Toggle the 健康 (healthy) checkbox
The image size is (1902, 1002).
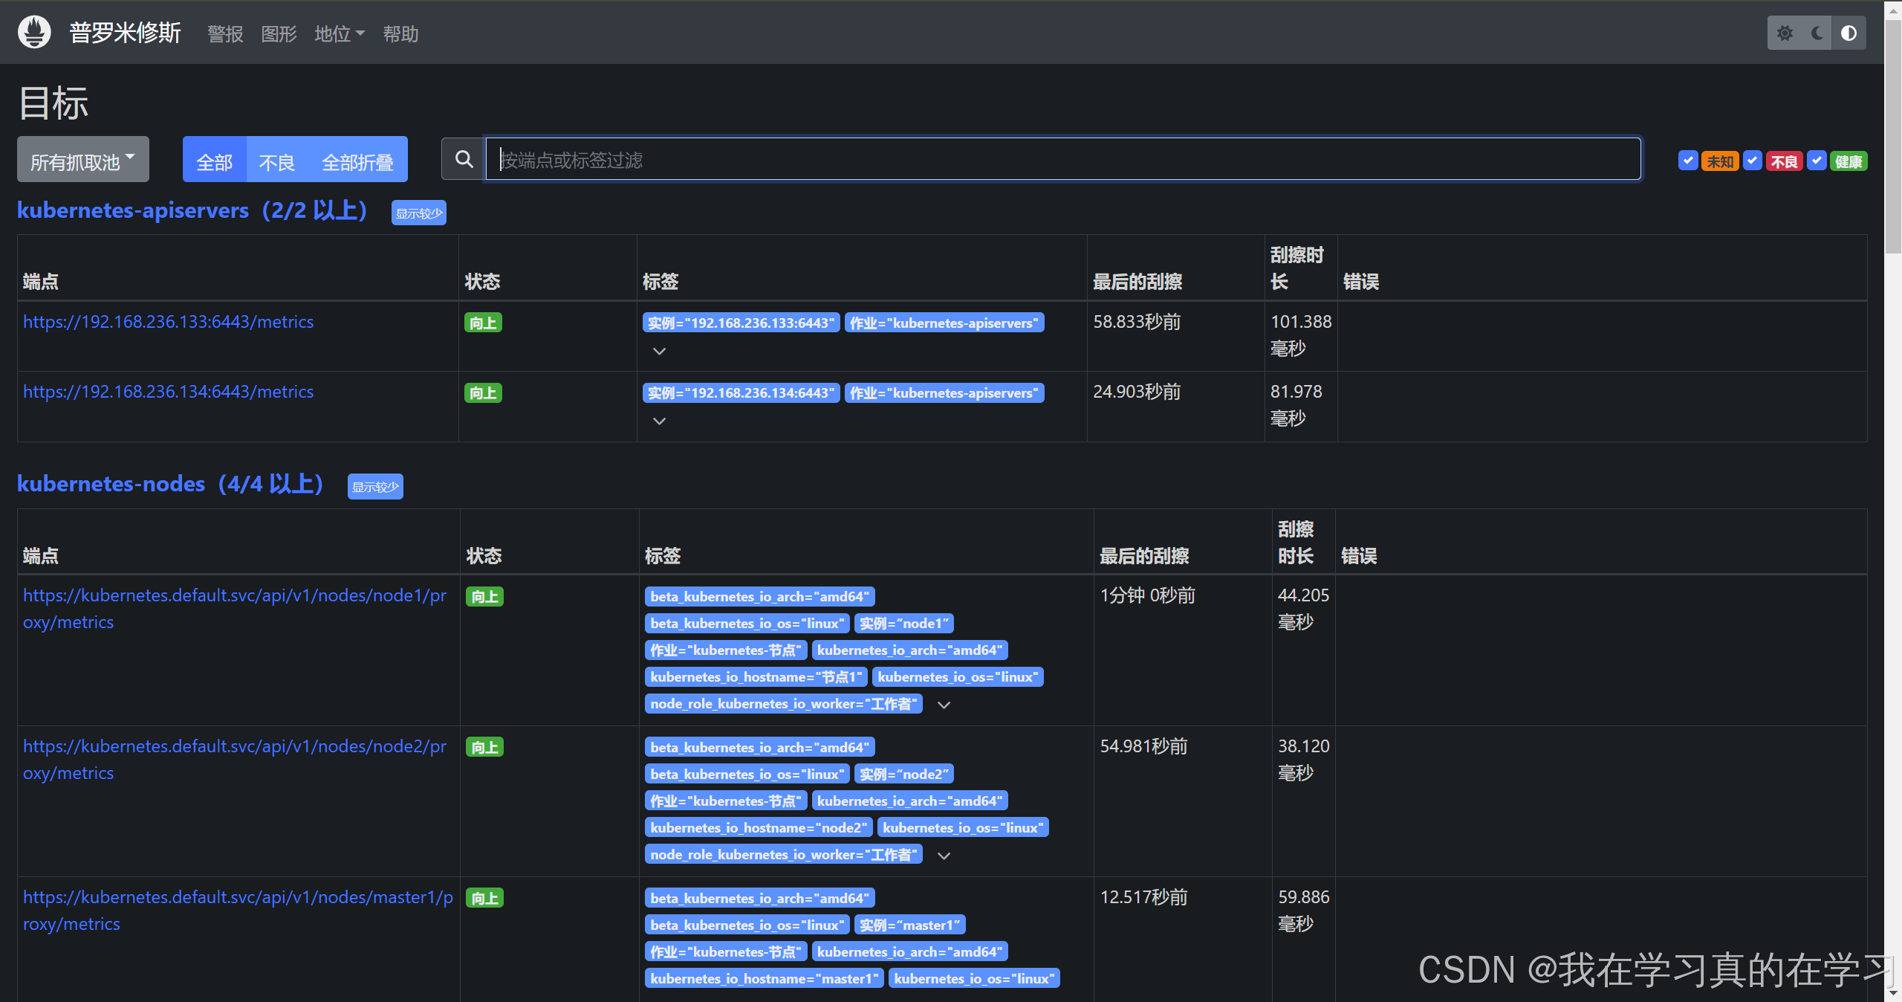[x=1817, y=161]
